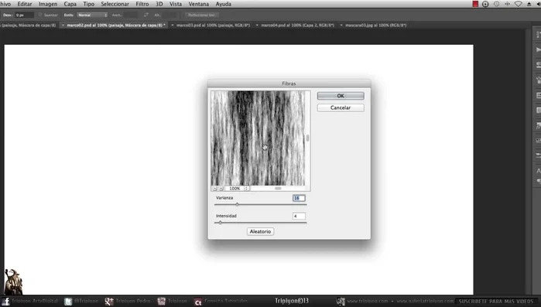541x307 pixels.
Task: Open the Vista menu
Action: click(176, 4)
